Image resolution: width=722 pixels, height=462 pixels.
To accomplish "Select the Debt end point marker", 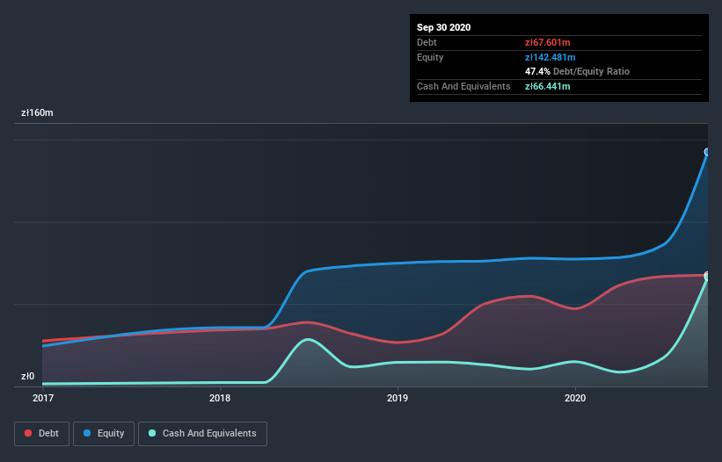I will pyautogui.click(x=707, y=275).
